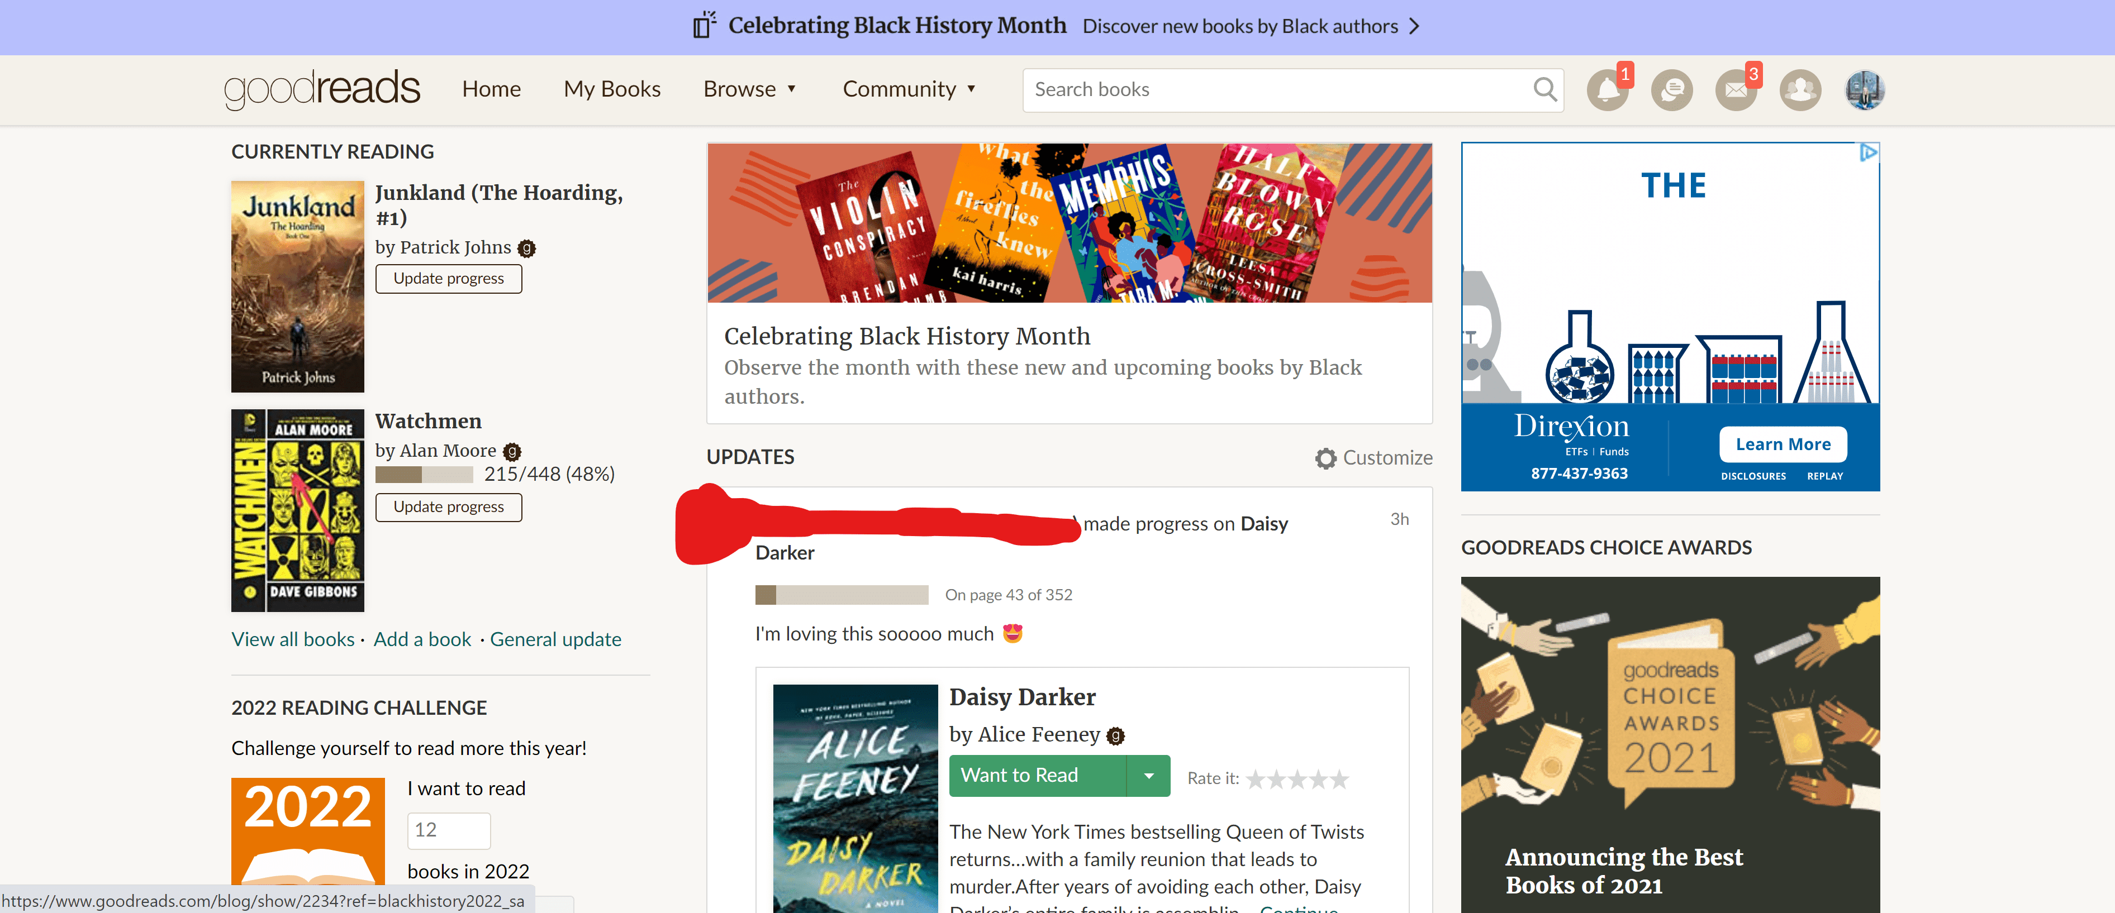Click the 3h update timestamp
The image size is (2115, 913).
[x=1399, y=519]
